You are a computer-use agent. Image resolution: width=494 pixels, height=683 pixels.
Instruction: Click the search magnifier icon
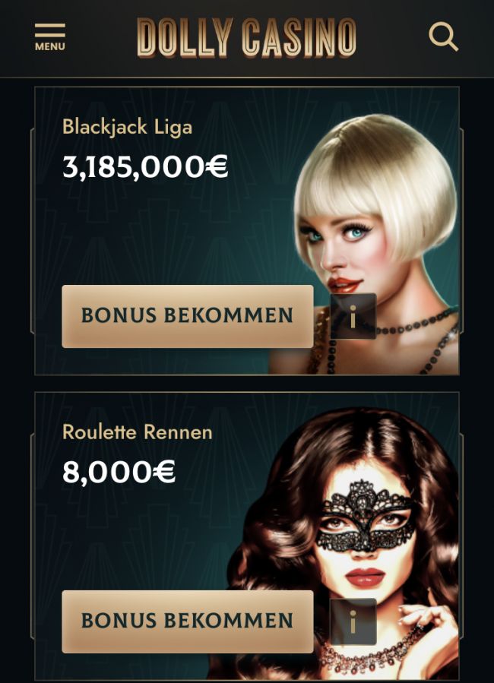443,37
